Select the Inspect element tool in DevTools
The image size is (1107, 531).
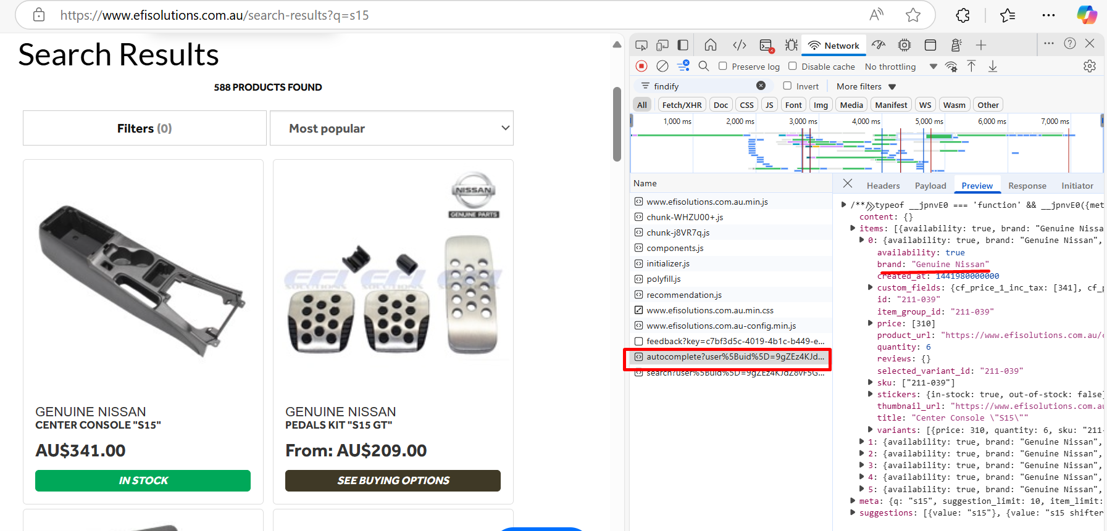[x=641, y=45]
